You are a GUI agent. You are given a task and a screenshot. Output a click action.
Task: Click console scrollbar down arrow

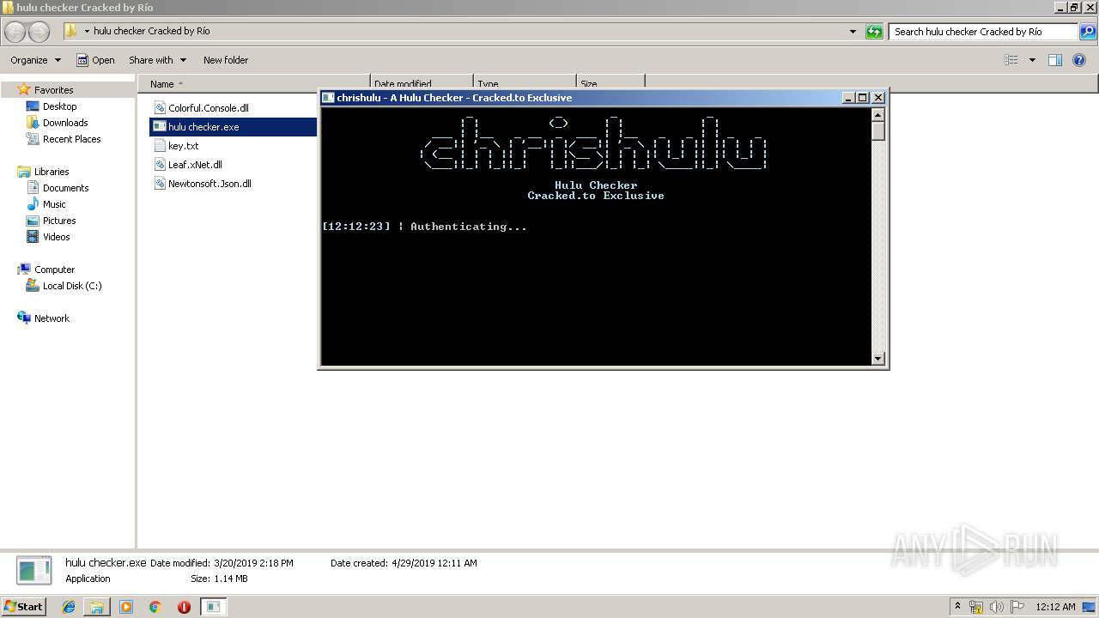tap(877, 359)
